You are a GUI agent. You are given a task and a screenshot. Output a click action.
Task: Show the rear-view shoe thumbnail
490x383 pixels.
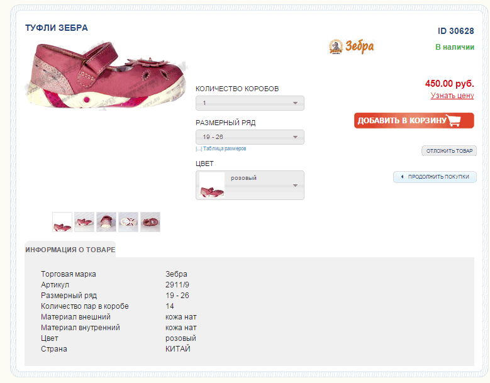[x=106, y=222]
